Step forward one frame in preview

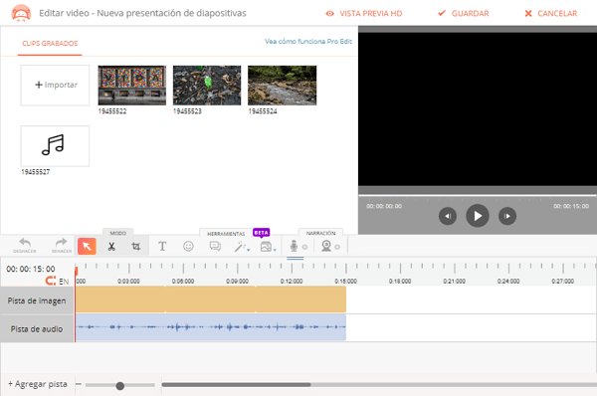click(x=507, y=216)
